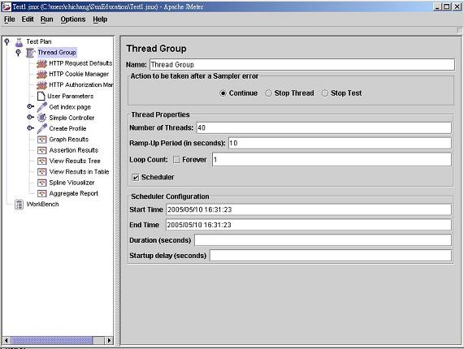This screenshot has height=349, width=464.
Task: Click the Get index page sampler icon
Action: [x=41, y=107]
